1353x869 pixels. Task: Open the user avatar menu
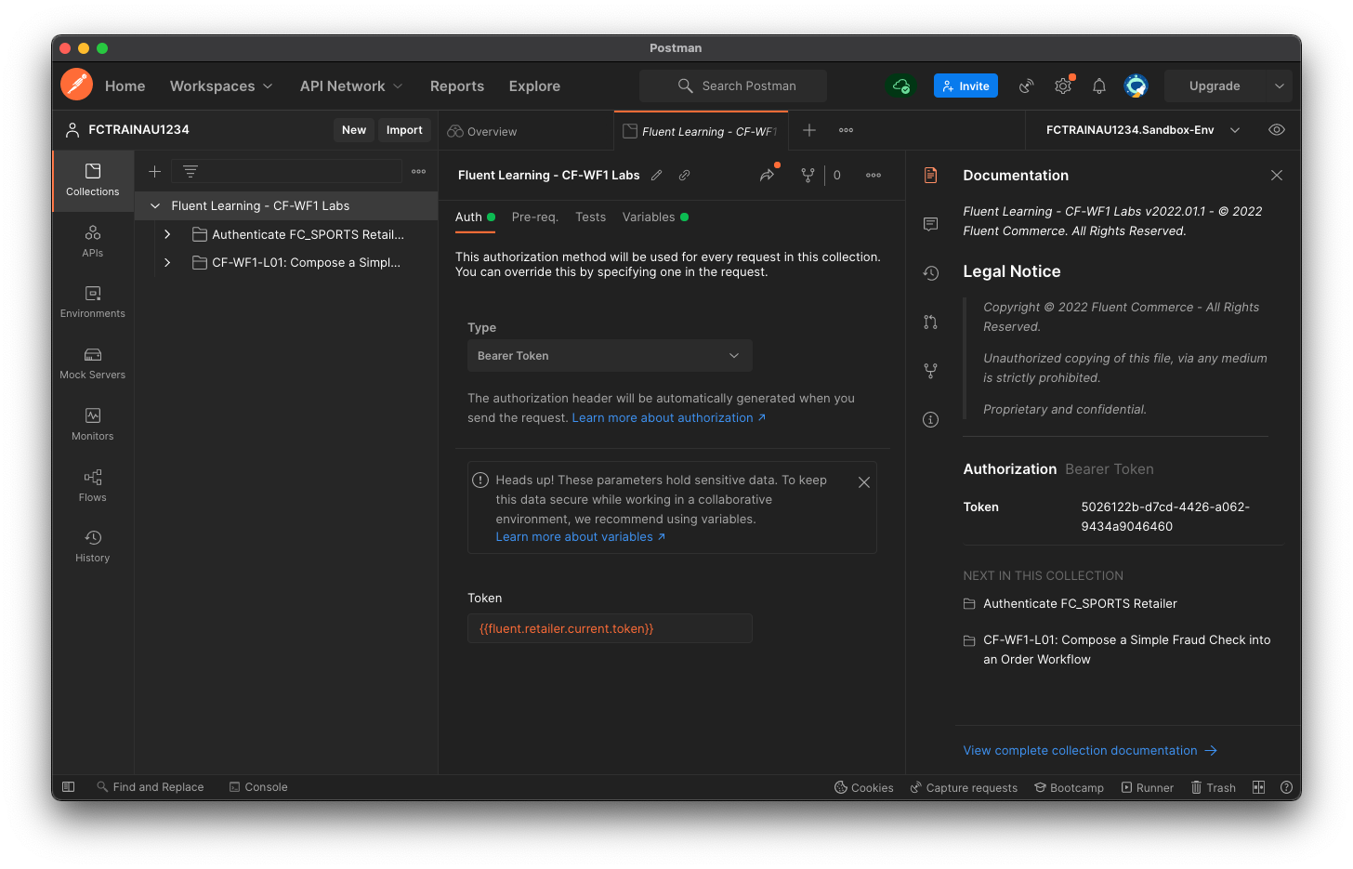pyautogui.click(x=1136, y=86)
